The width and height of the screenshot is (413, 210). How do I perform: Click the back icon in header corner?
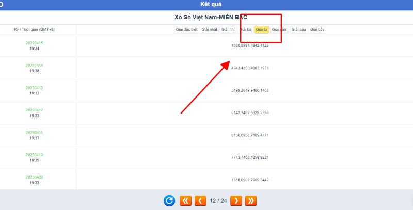[x=2, y=4]
